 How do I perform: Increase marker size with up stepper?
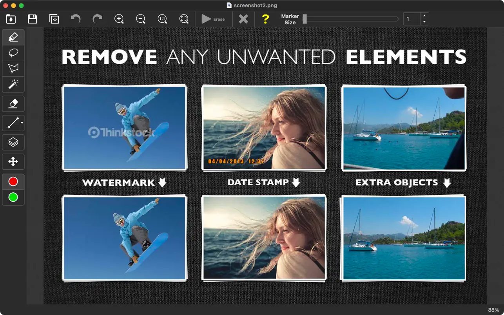pos(424,16)
